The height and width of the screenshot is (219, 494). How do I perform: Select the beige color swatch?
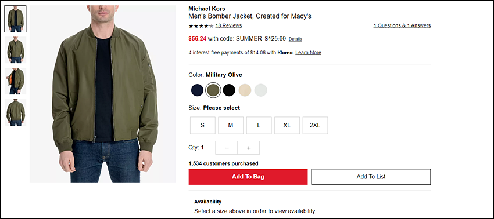(x=245, y=90)
